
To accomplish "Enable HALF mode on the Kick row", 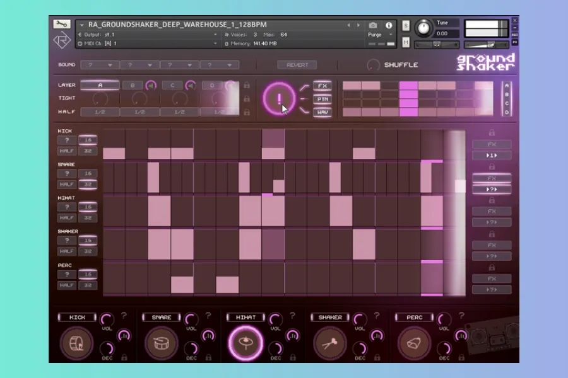I will [68, 151].
